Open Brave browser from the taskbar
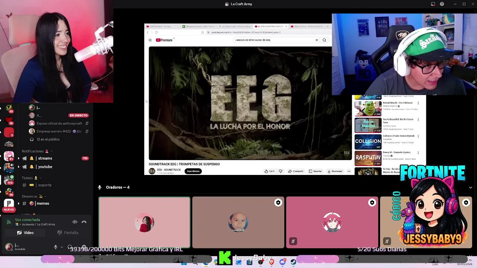The image size is (477, 268). tap(271, 262)
